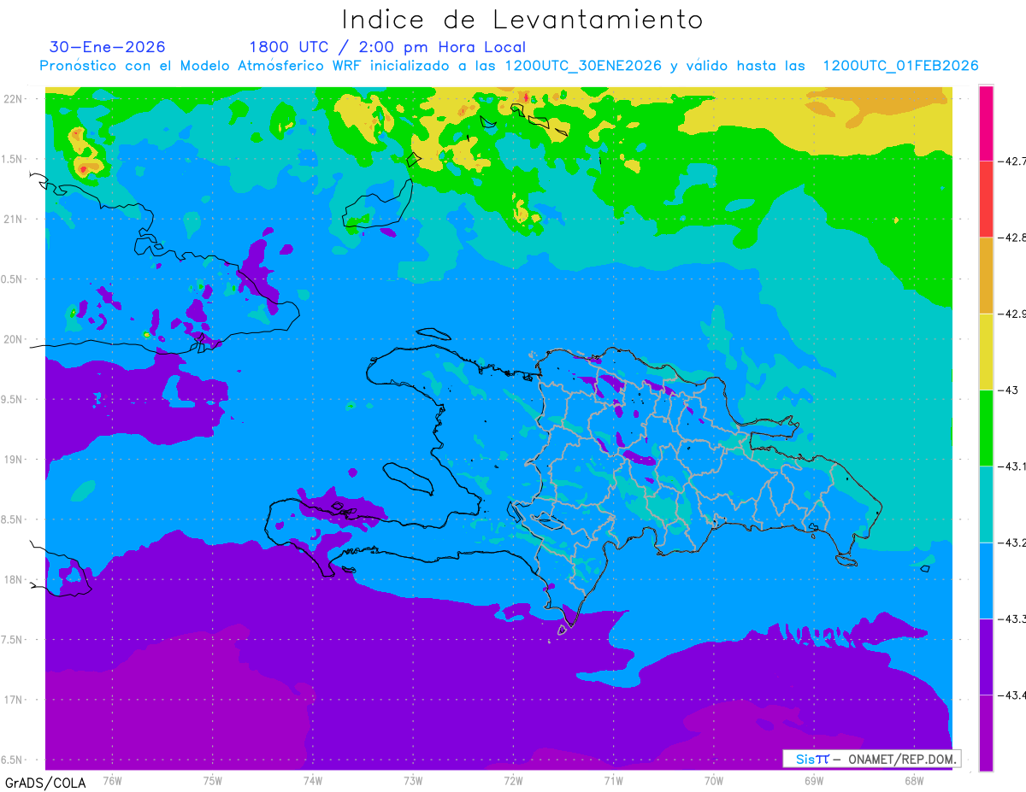Click the '76W' longitude label
Viewport: 1026px width, 792px height.
click(112, 780)
